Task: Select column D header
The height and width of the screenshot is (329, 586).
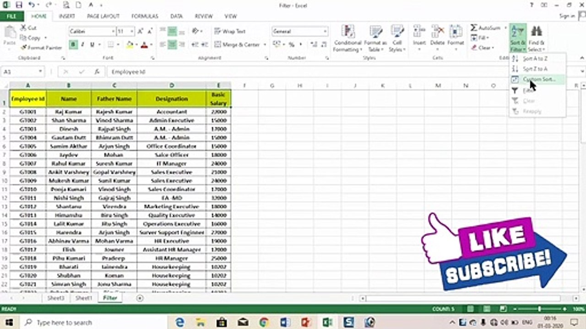Action: [x=171, y=85]
